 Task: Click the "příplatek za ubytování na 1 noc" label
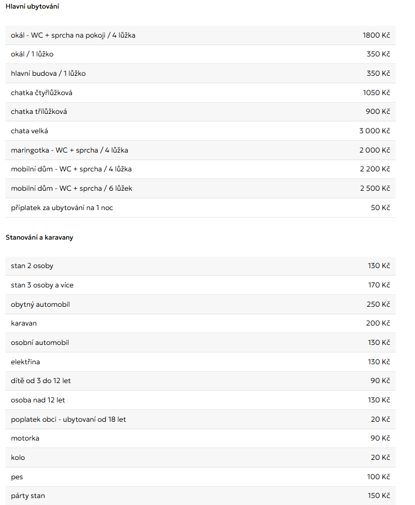click(62, 208)
